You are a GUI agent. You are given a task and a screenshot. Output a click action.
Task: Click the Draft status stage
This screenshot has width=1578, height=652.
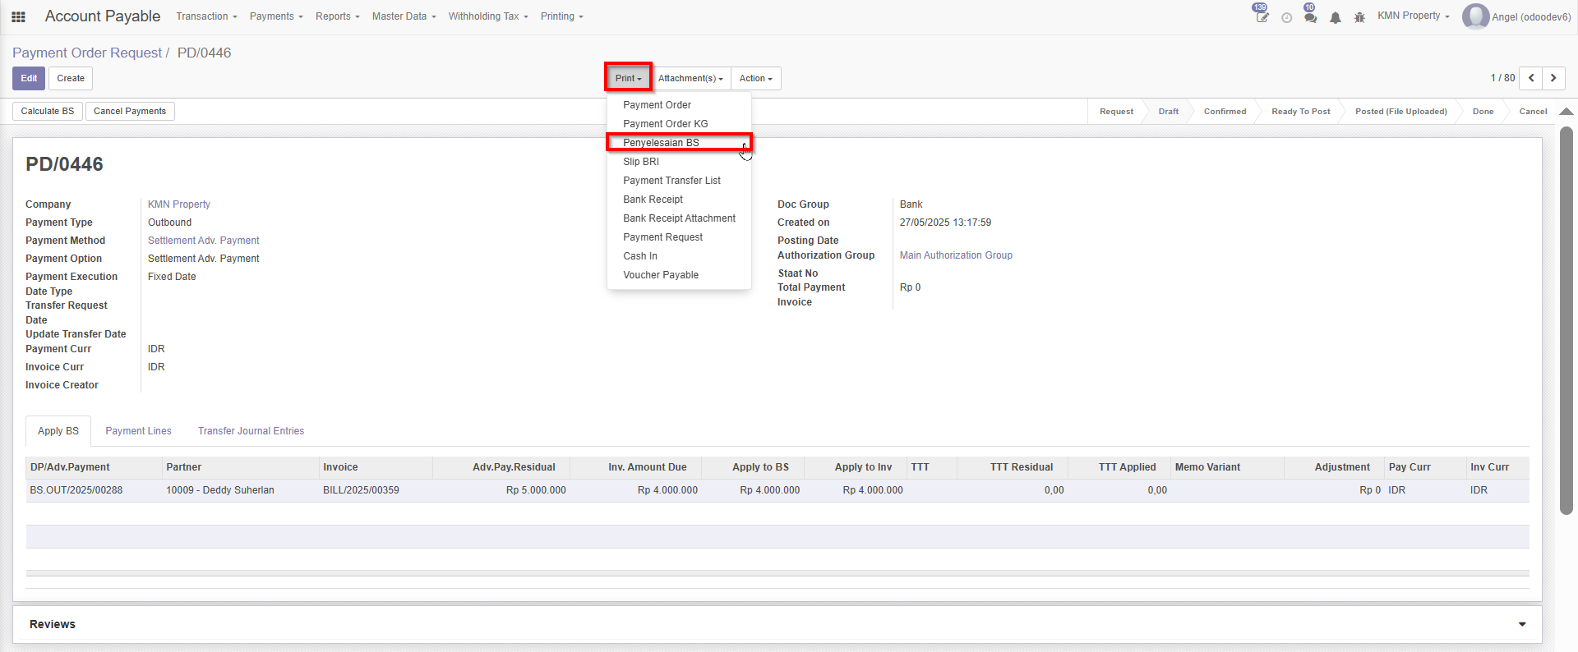pos(1168,112)
